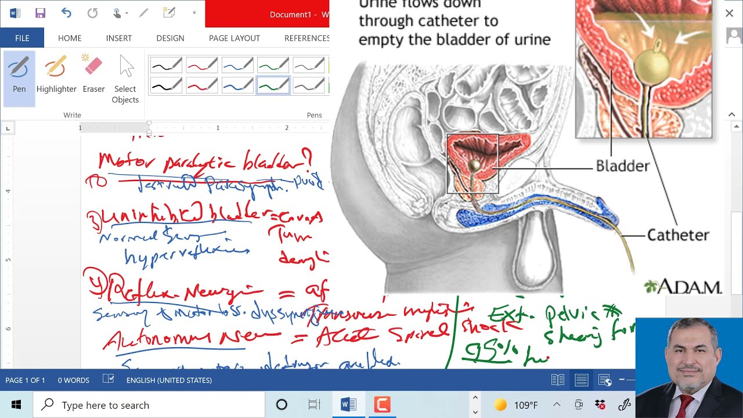Image resolution: width=743 pixels, height=418 pixels.
Task: Choose thin blue pen in top row
Action: [237, 64]
